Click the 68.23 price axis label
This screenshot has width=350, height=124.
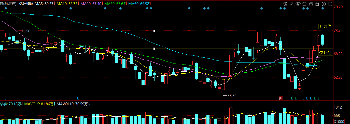pyautogui.click(x=338, y=54)
